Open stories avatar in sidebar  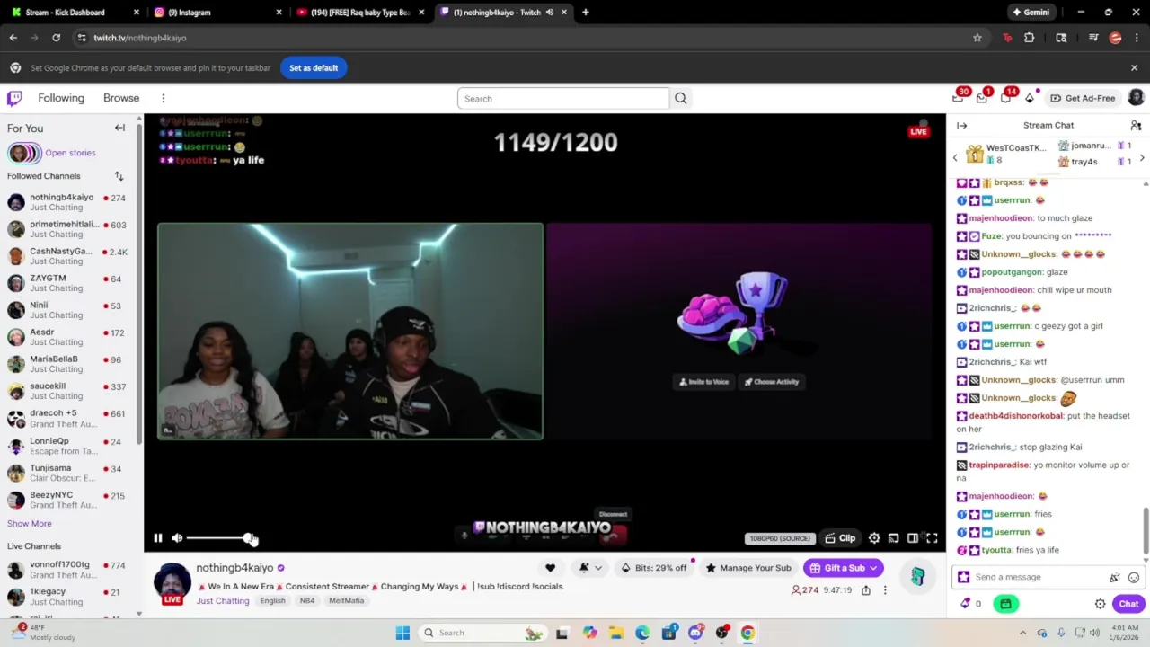[x=25, y=153]
